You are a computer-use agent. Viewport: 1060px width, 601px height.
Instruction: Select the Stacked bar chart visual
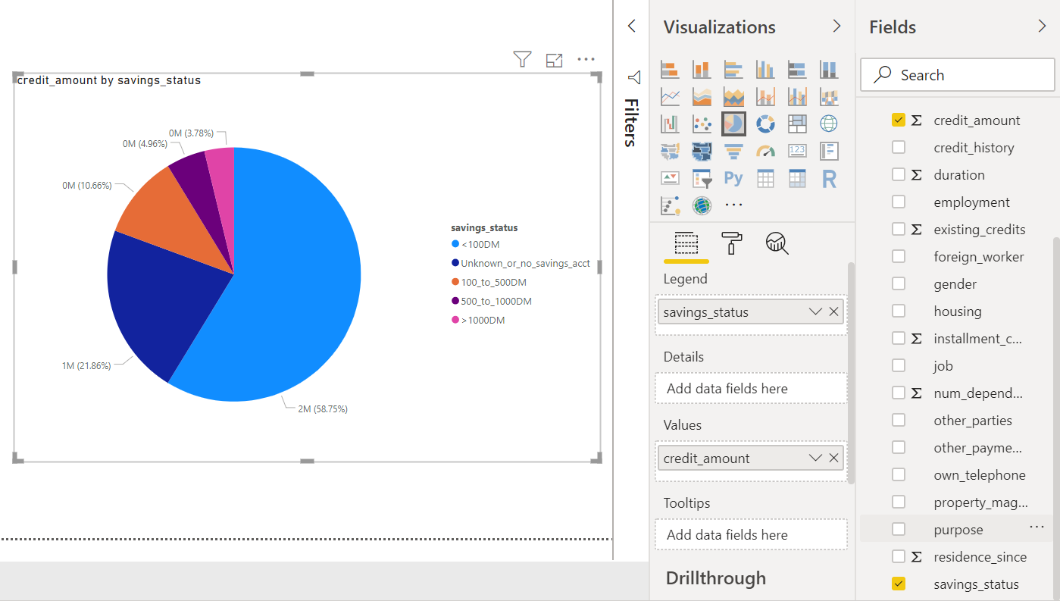(x=670, y=70)
